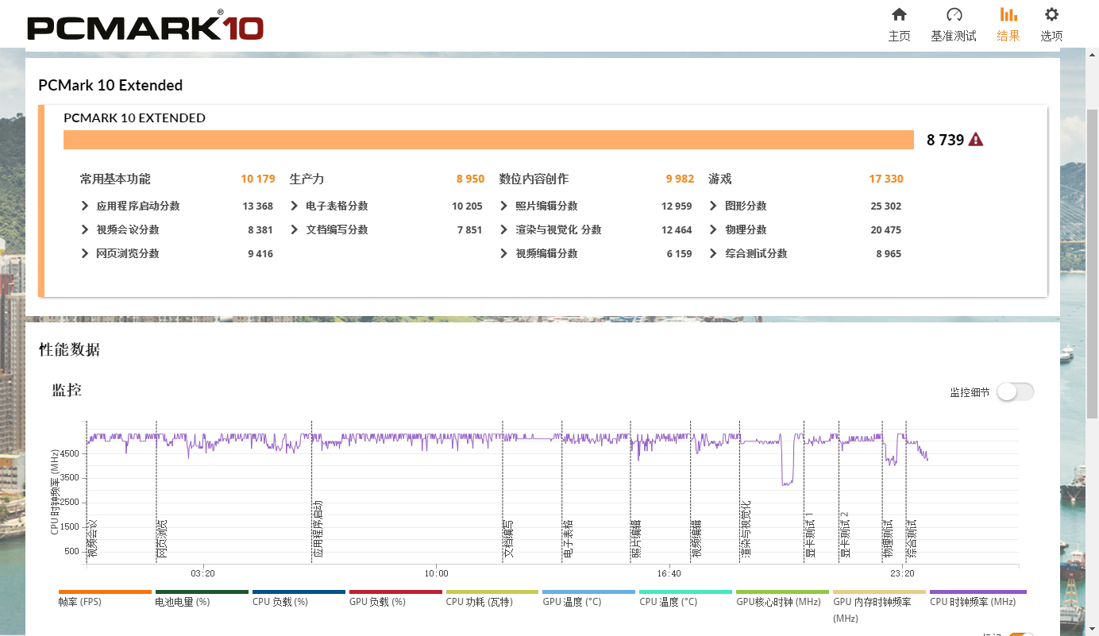Click the 常用基本功能 score 10 179
The image size is (1099, 636).
tap(258, 179)
